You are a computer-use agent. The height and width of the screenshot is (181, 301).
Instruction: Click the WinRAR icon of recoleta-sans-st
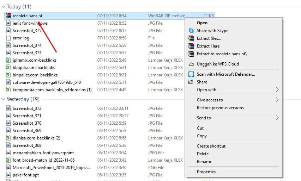click(8, 16)
